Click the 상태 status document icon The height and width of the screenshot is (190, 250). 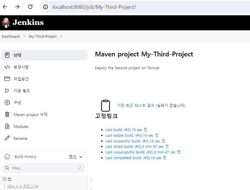pyautogui.click(x=7, y=55)
